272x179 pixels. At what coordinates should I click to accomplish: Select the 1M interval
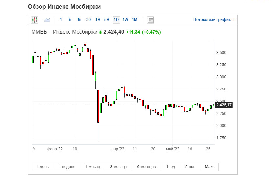point(134,20)
